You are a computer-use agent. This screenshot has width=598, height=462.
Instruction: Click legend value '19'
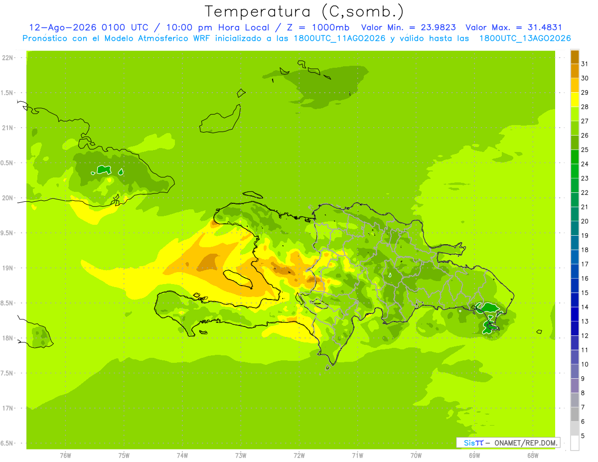[585, 235]
